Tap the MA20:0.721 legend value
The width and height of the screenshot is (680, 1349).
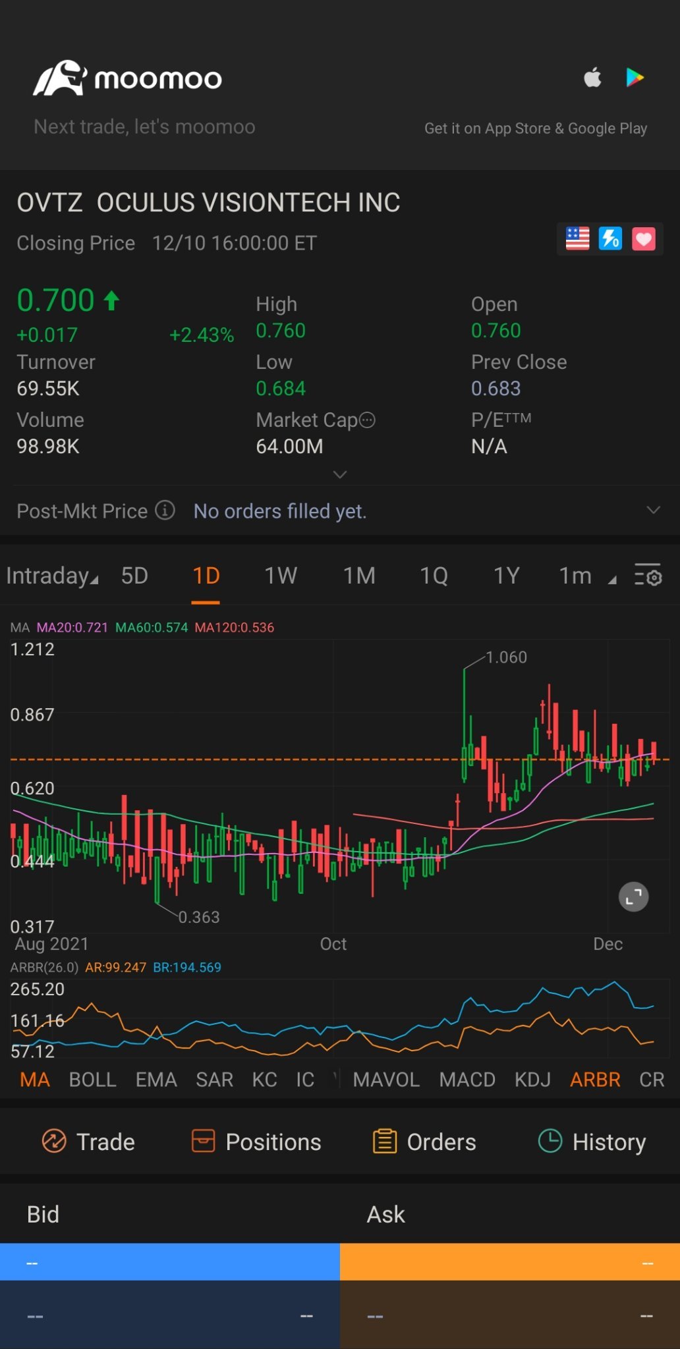[72, 627]
